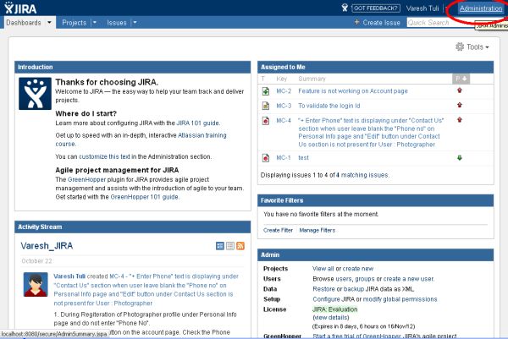Viewport: 508px width, 339px height.
Task: Click Create Filter link
Action: point(278,230)
